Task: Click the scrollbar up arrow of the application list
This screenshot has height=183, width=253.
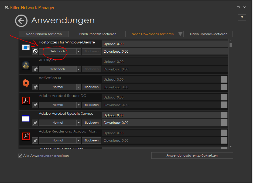Action: (231, 41)
